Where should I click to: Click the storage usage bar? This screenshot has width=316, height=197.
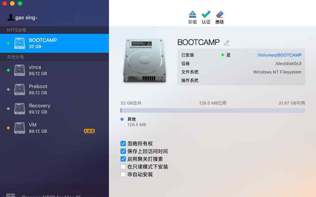[x=212, y=110]
